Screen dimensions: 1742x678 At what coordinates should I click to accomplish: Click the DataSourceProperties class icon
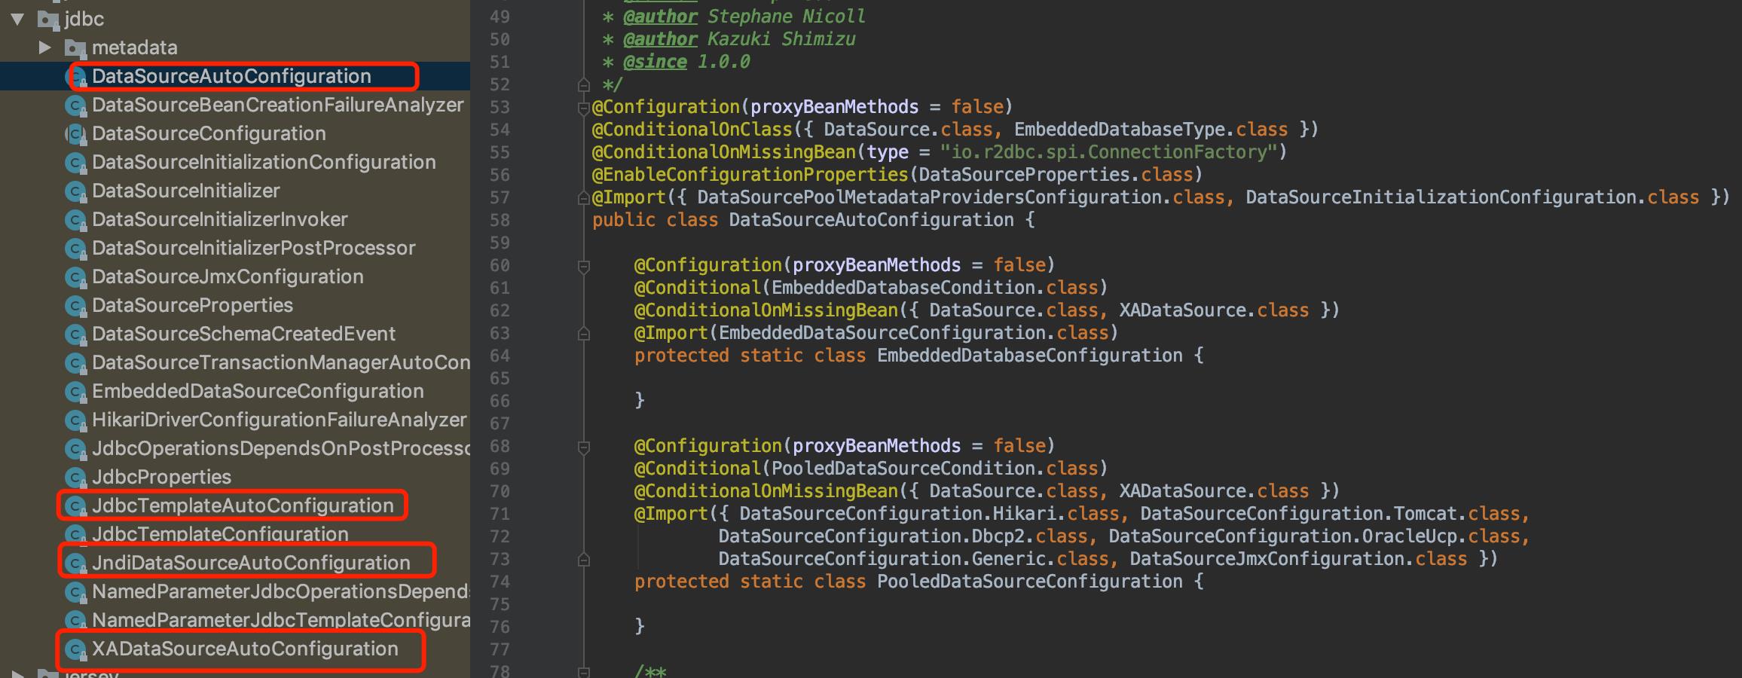coord(75,306)
